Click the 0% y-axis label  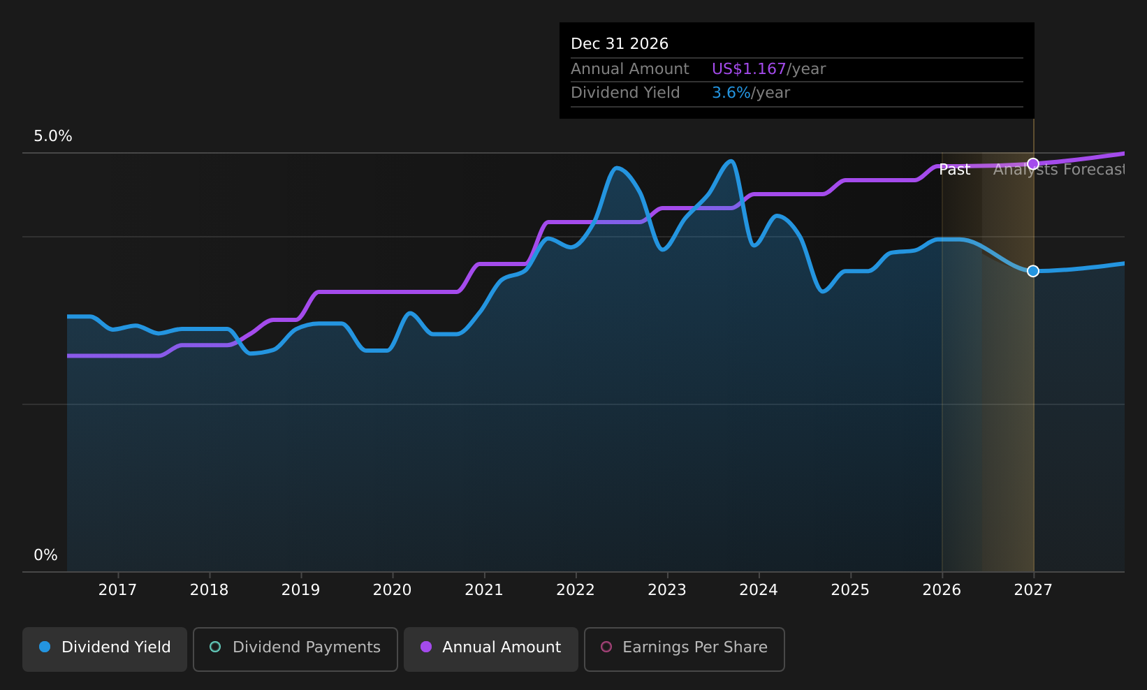pyautogui.click(x=45, y=555)
